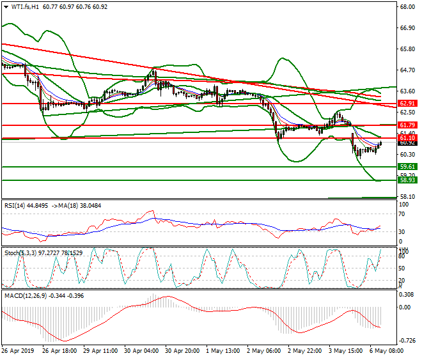422x358 pixels.
Task: Click the Stochastic scale value 50
Action: [x=402, y=268]
